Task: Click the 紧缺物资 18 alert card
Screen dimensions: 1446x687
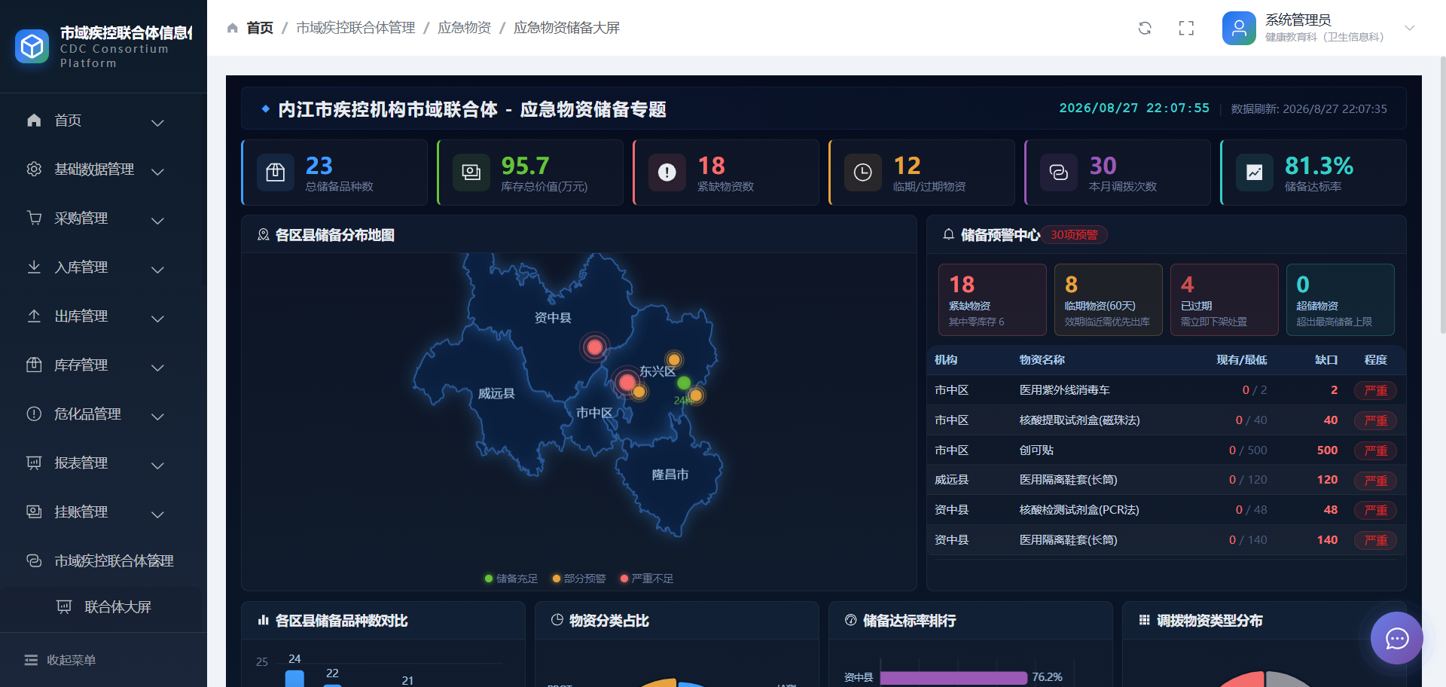Action: [993, 300]
